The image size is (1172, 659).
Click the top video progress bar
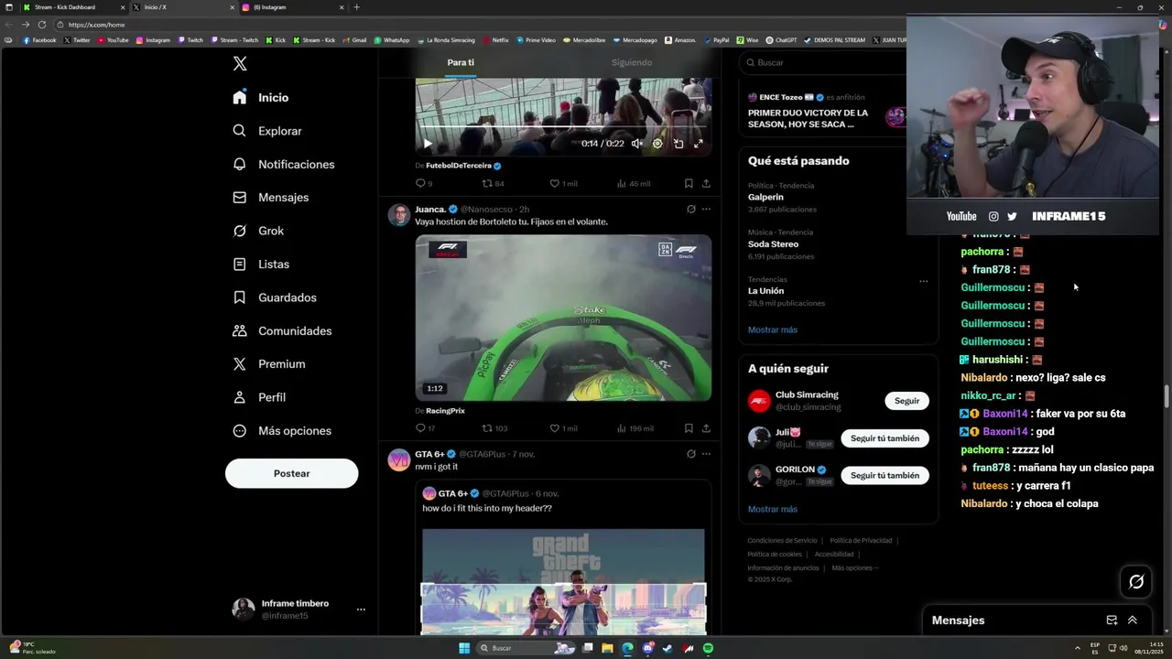tap(563, 127)
